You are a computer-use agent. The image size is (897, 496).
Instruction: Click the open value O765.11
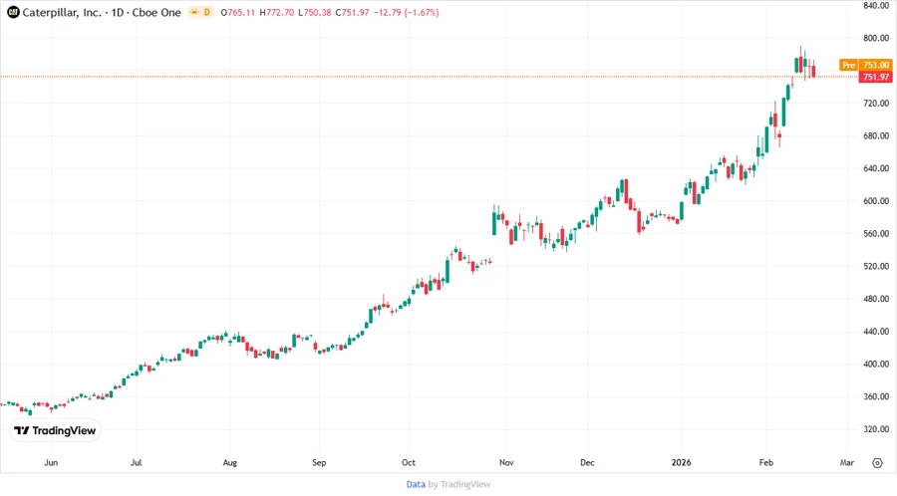(x=238, y=12)
